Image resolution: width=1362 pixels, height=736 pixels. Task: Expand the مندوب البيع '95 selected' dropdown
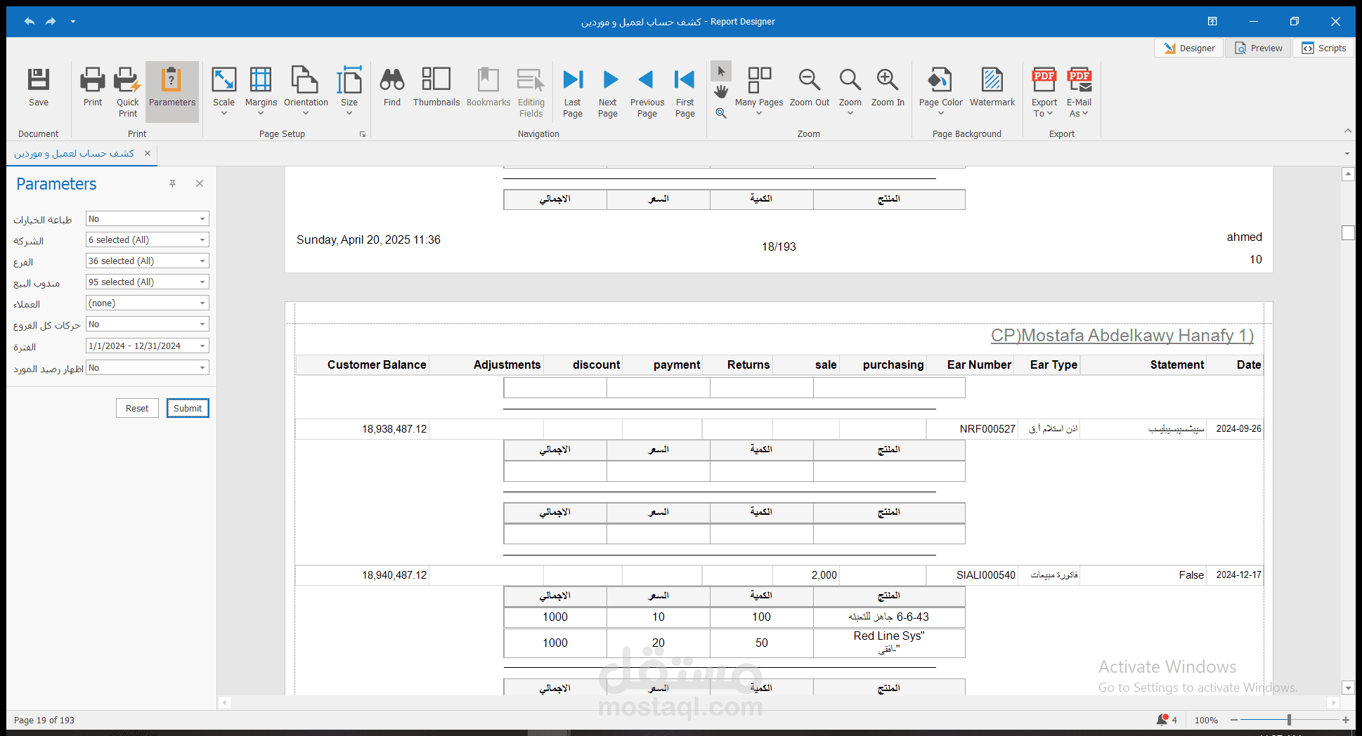pyautogui.click(x=148, y=282)
